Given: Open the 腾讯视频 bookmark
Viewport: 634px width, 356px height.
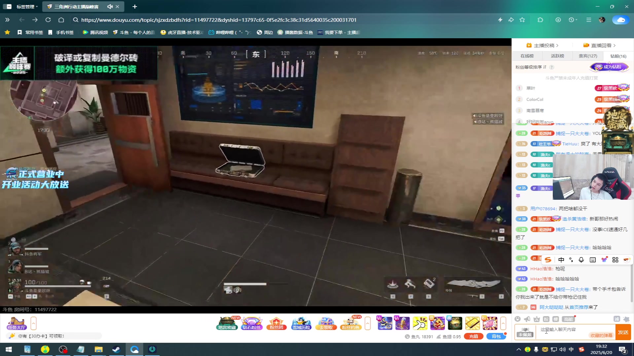Looking at the screenshot, I should click(95, 32).
